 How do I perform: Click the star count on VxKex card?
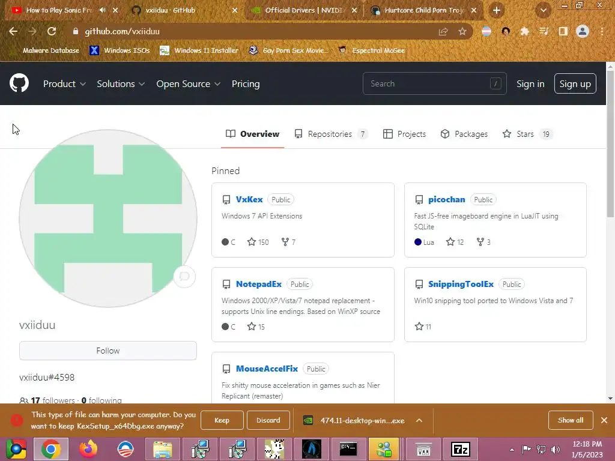(258, 242)
